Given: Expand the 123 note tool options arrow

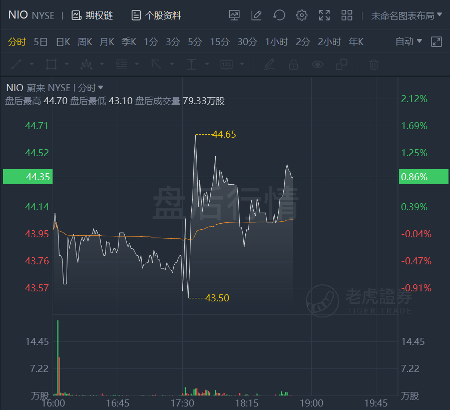Looking at the screenshot, I should (x=242, y=64).
